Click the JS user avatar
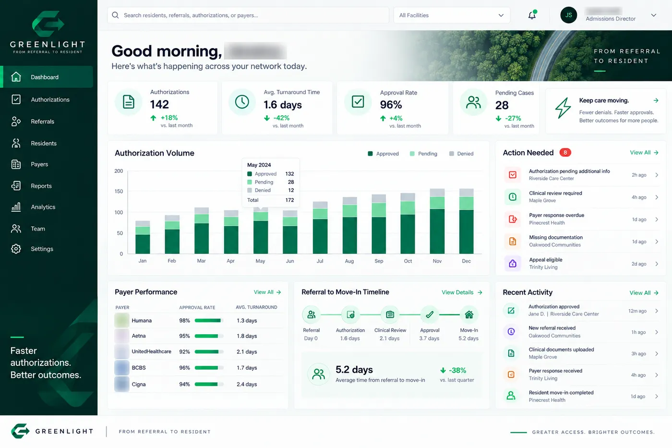This screenshot has height=448, width=672. tap(568, 15)
